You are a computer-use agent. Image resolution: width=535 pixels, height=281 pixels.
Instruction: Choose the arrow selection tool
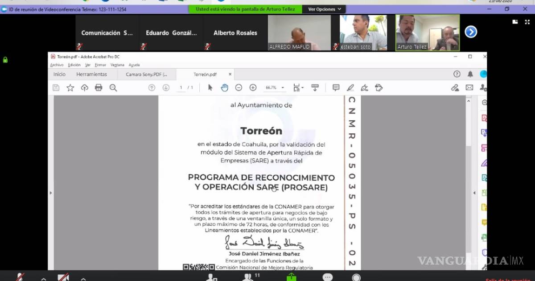[210, 88]
